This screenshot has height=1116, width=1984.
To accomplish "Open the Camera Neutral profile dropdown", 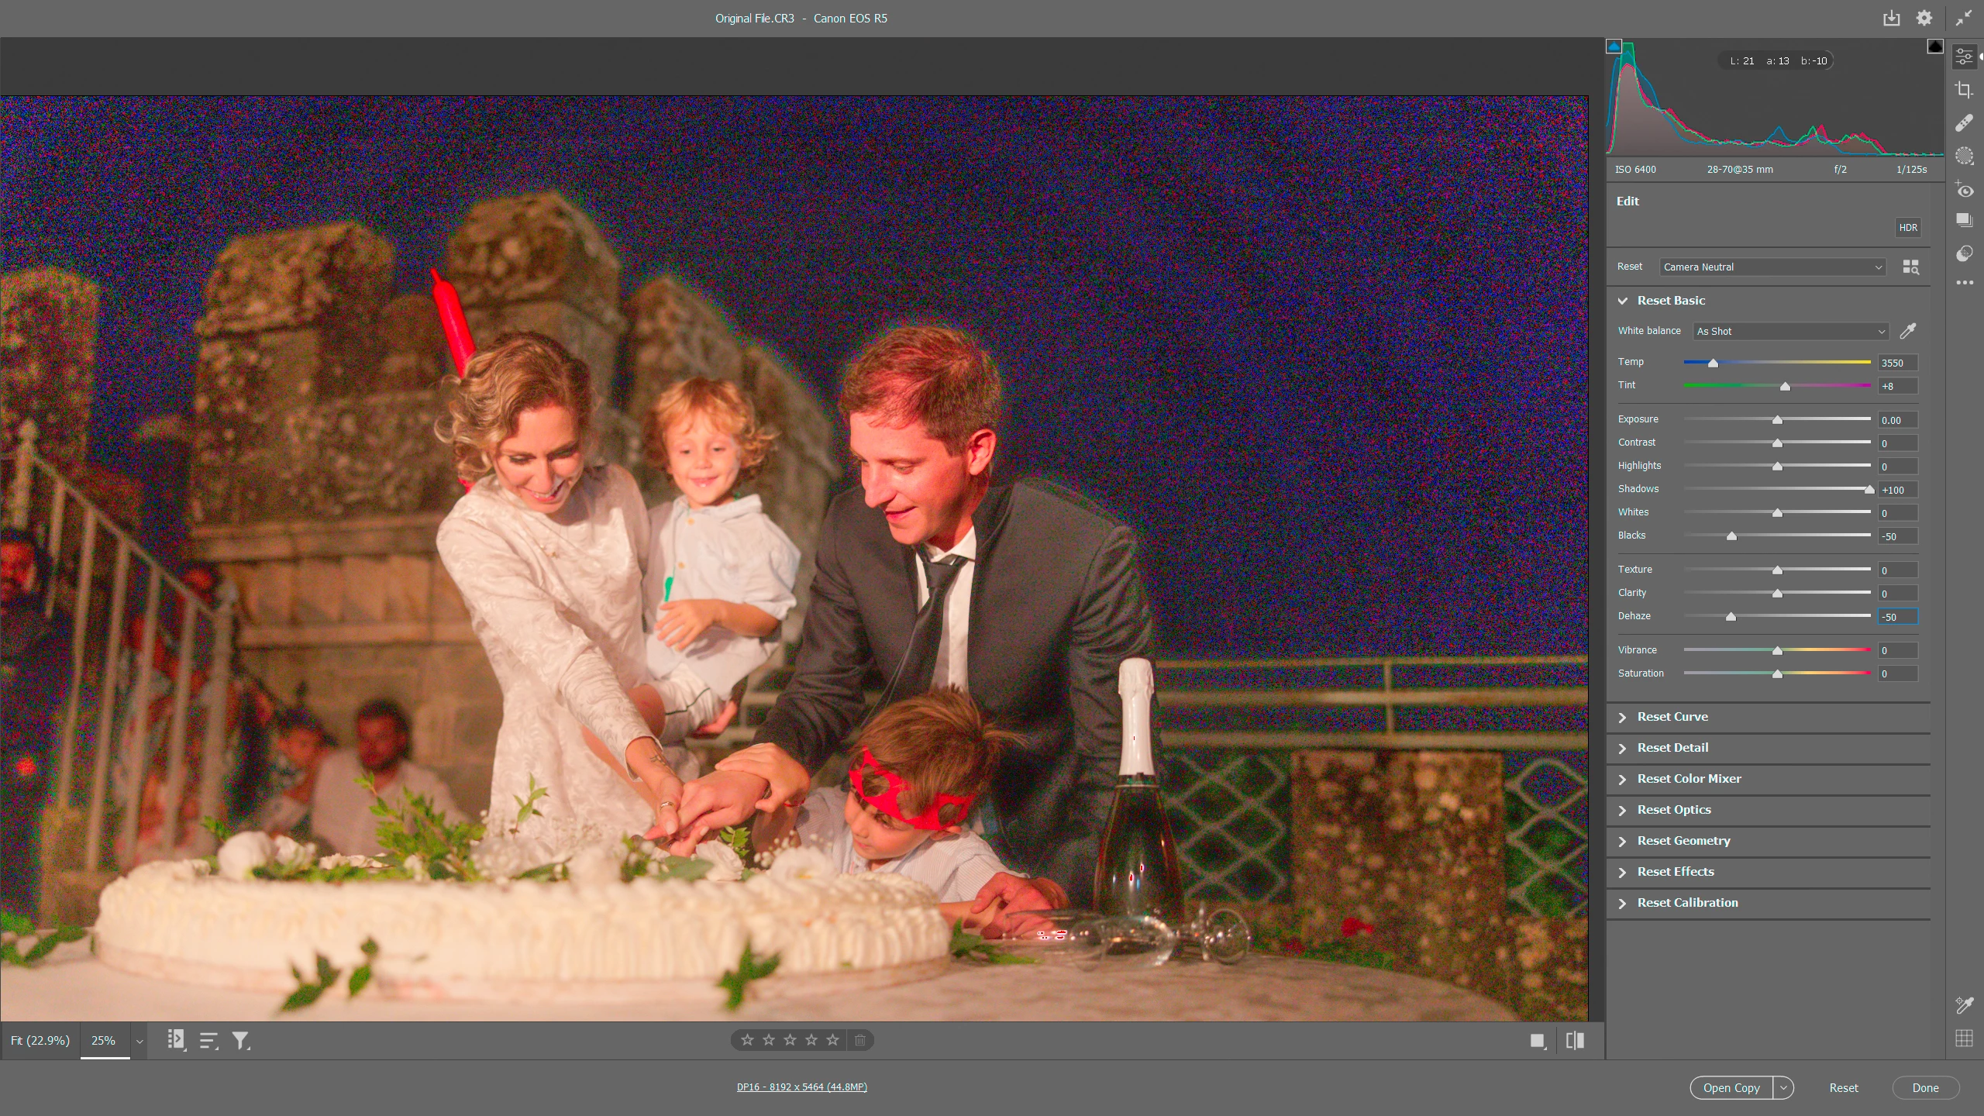I will pos(1772,267).
